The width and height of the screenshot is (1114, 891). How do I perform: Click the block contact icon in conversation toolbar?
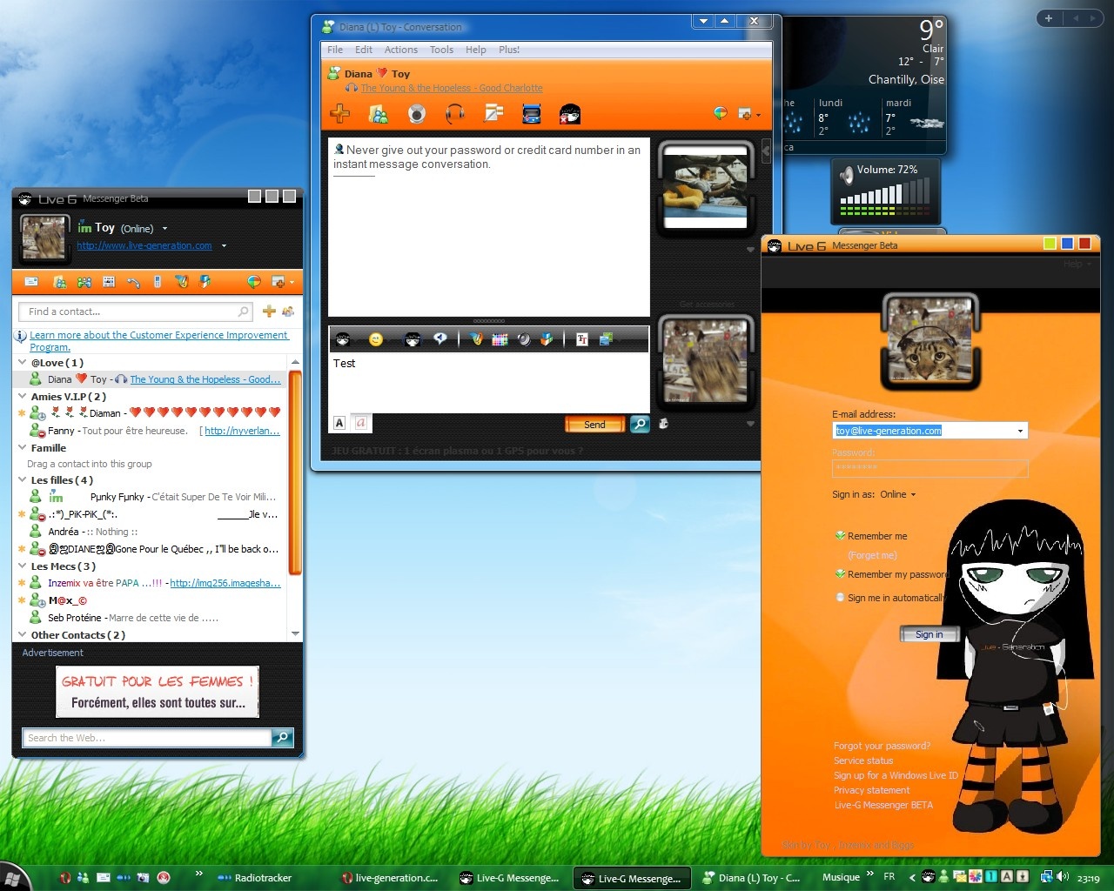570,114
